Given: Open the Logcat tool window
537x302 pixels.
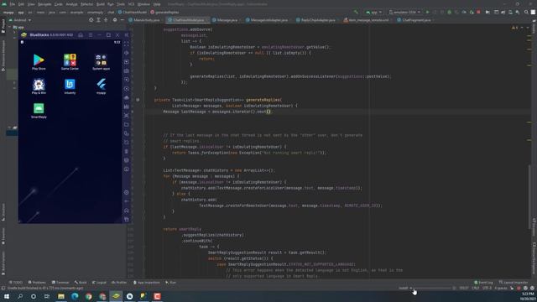Looking at the screenshot, I should point(99,283).
